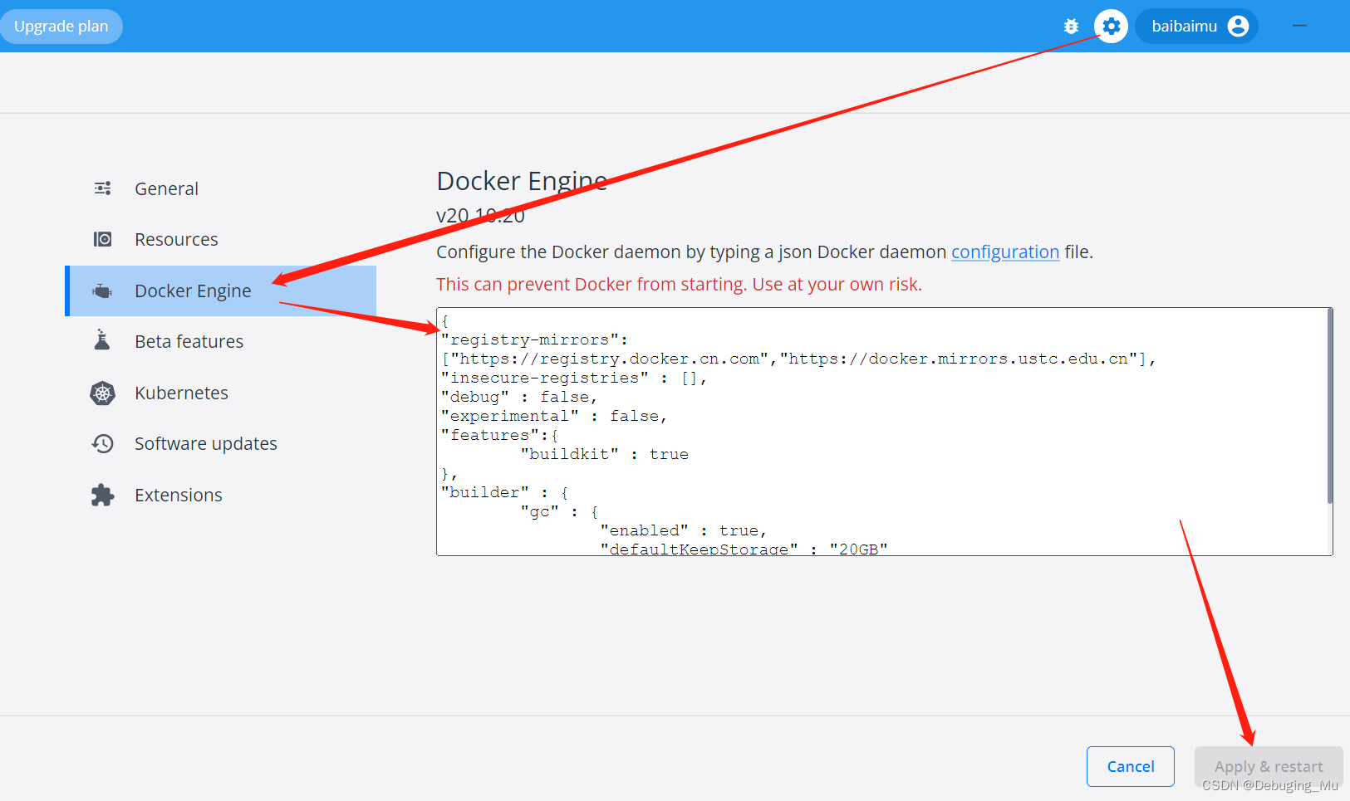Open the Resources settings tab
The image size is (1350, 801).
[x=220, y=239]
